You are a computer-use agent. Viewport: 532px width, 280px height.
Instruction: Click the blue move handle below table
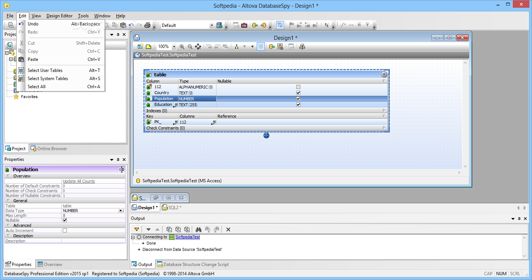266,135
